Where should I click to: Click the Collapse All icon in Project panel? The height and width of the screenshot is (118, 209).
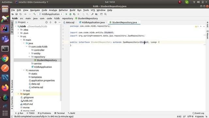(51, 22)
